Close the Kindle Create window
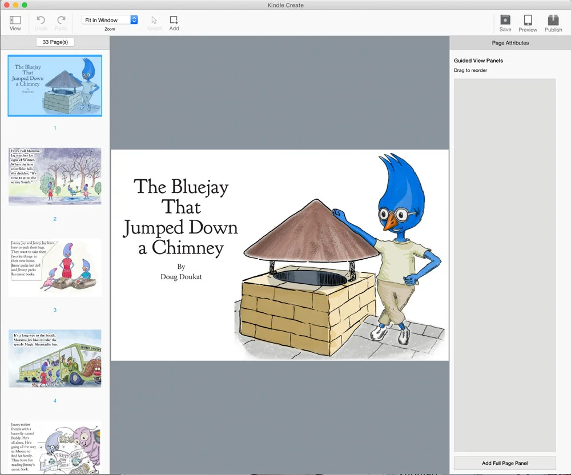This screenshot has height=475, width=571. coord(6,5)
